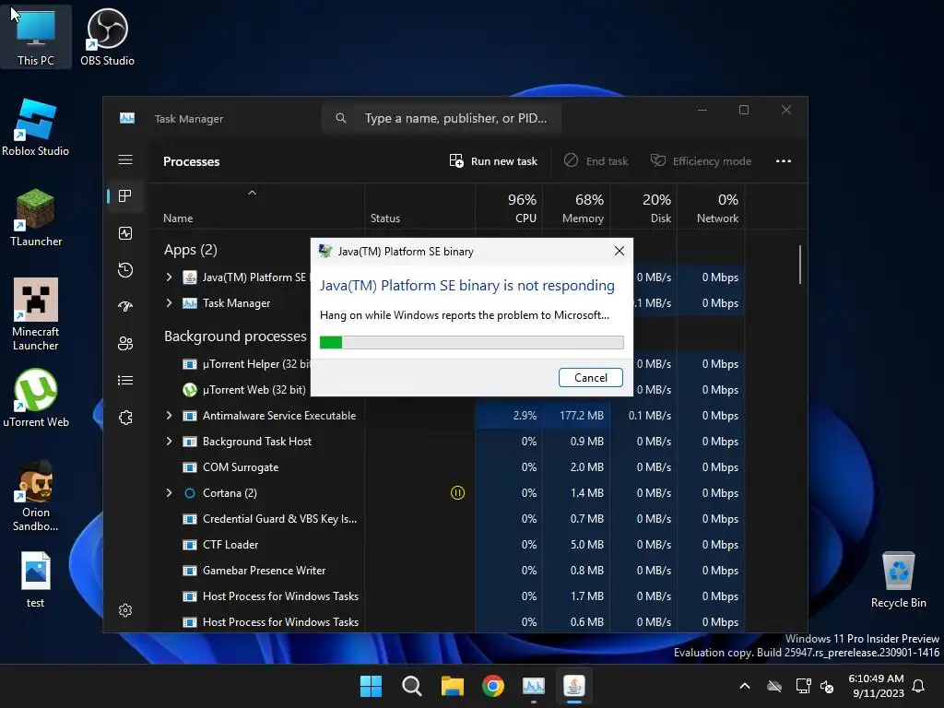Image resolution: width=944 pixels, height=708 pixels.
Task: Switch to Task Manager taskbar button
Action: coord(534,686)
